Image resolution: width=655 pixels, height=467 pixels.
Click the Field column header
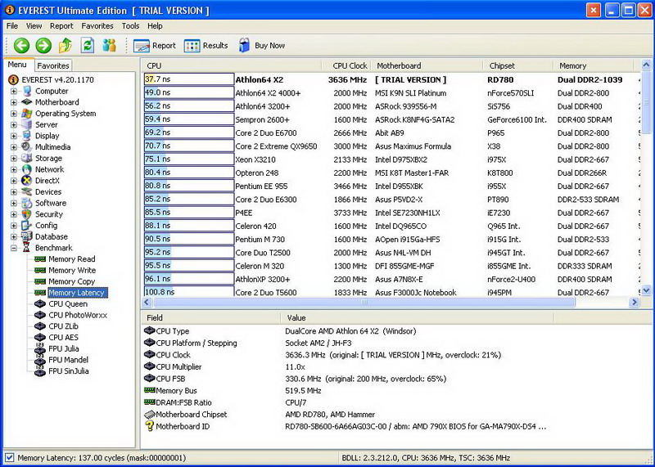tap(211, 317)
